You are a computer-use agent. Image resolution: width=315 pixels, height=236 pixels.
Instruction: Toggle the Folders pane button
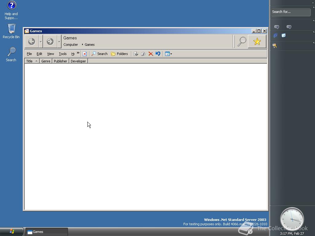click(x=119, y=54)
